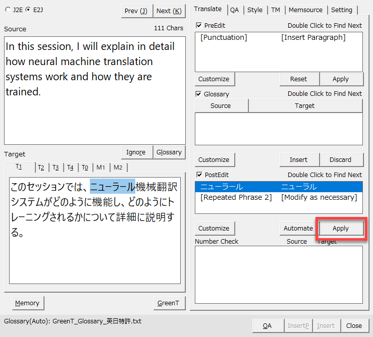Switch to the T2 target tab

pos(41,167)
